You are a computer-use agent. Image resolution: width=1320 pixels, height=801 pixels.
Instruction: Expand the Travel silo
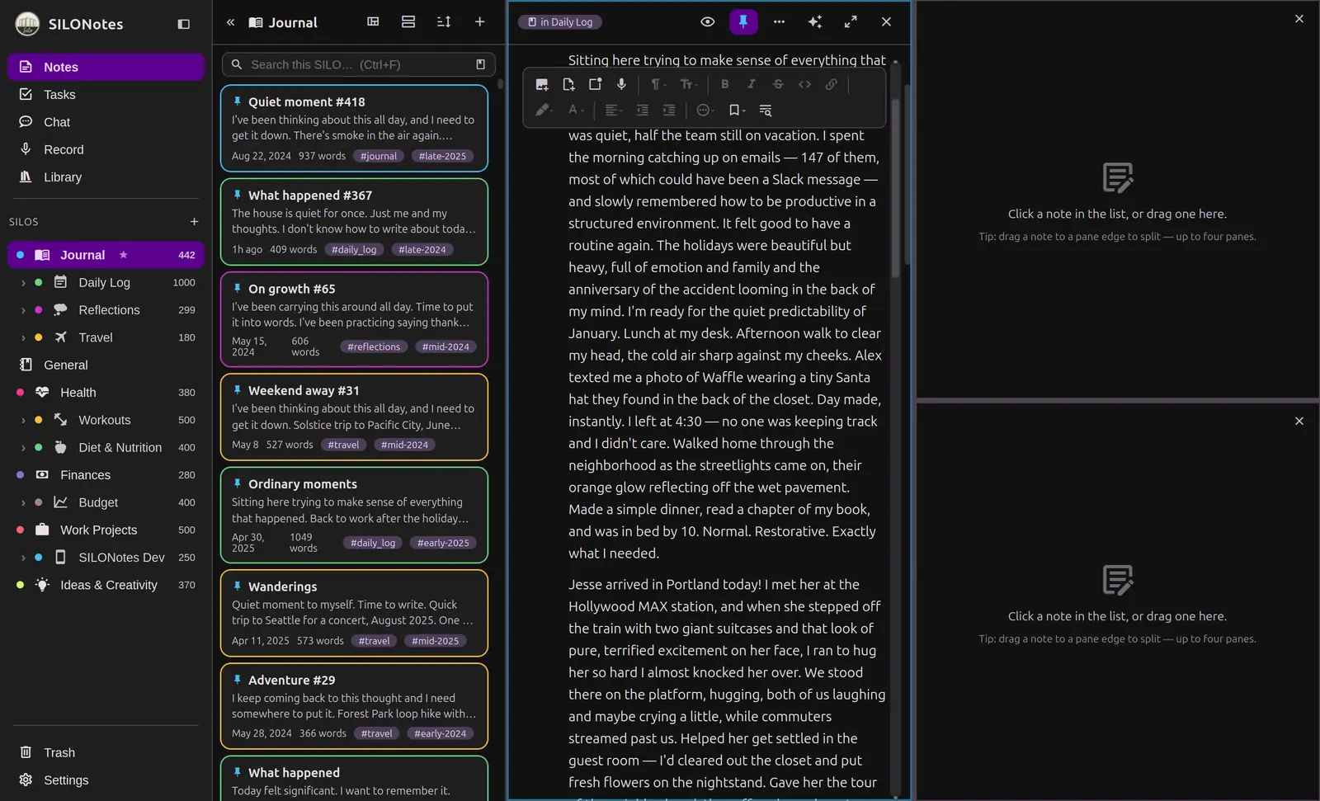coord(23,337)
